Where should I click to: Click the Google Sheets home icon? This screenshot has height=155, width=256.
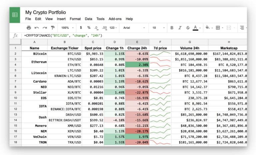pos(15,15)
